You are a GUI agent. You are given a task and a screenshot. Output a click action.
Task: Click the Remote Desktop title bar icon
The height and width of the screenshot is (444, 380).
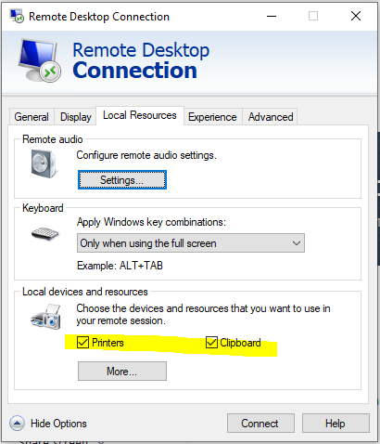click(17, 16)
